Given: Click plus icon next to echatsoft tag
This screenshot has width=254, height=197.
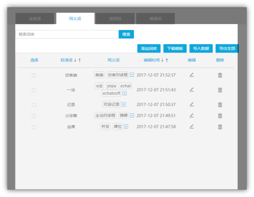Looking at the screenshot, I should (x=124, y=93).
